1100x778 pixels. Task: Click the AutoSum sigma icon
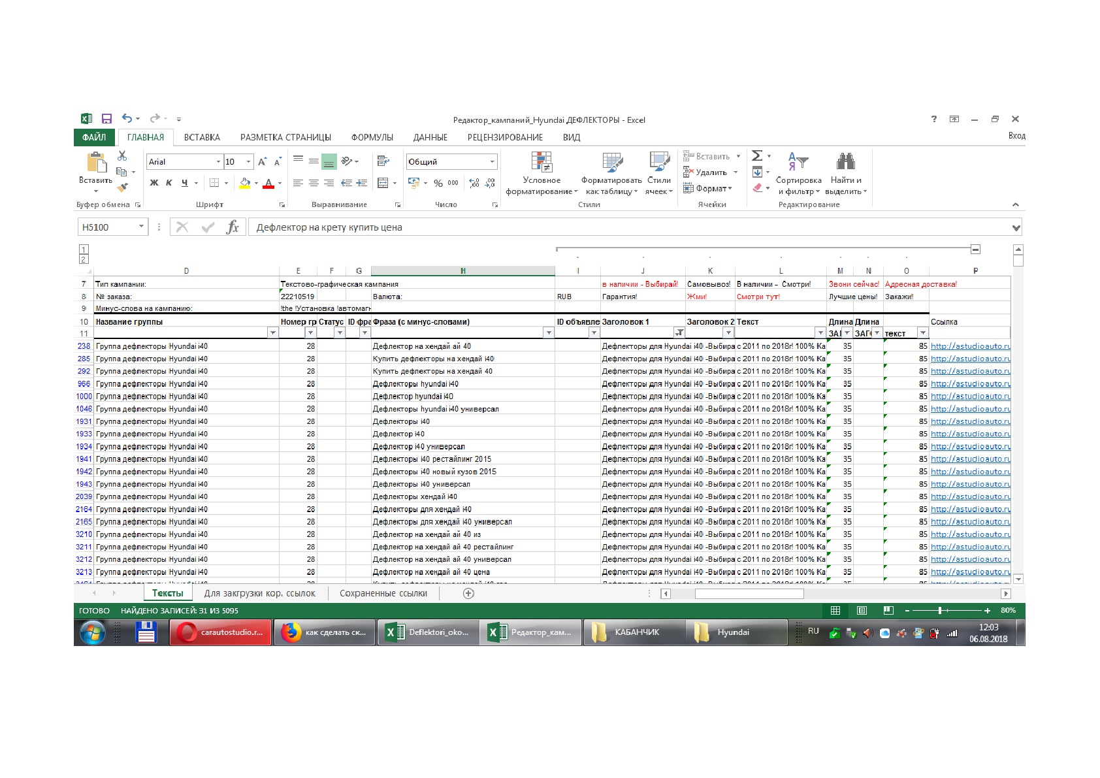[x=757, y=155]
